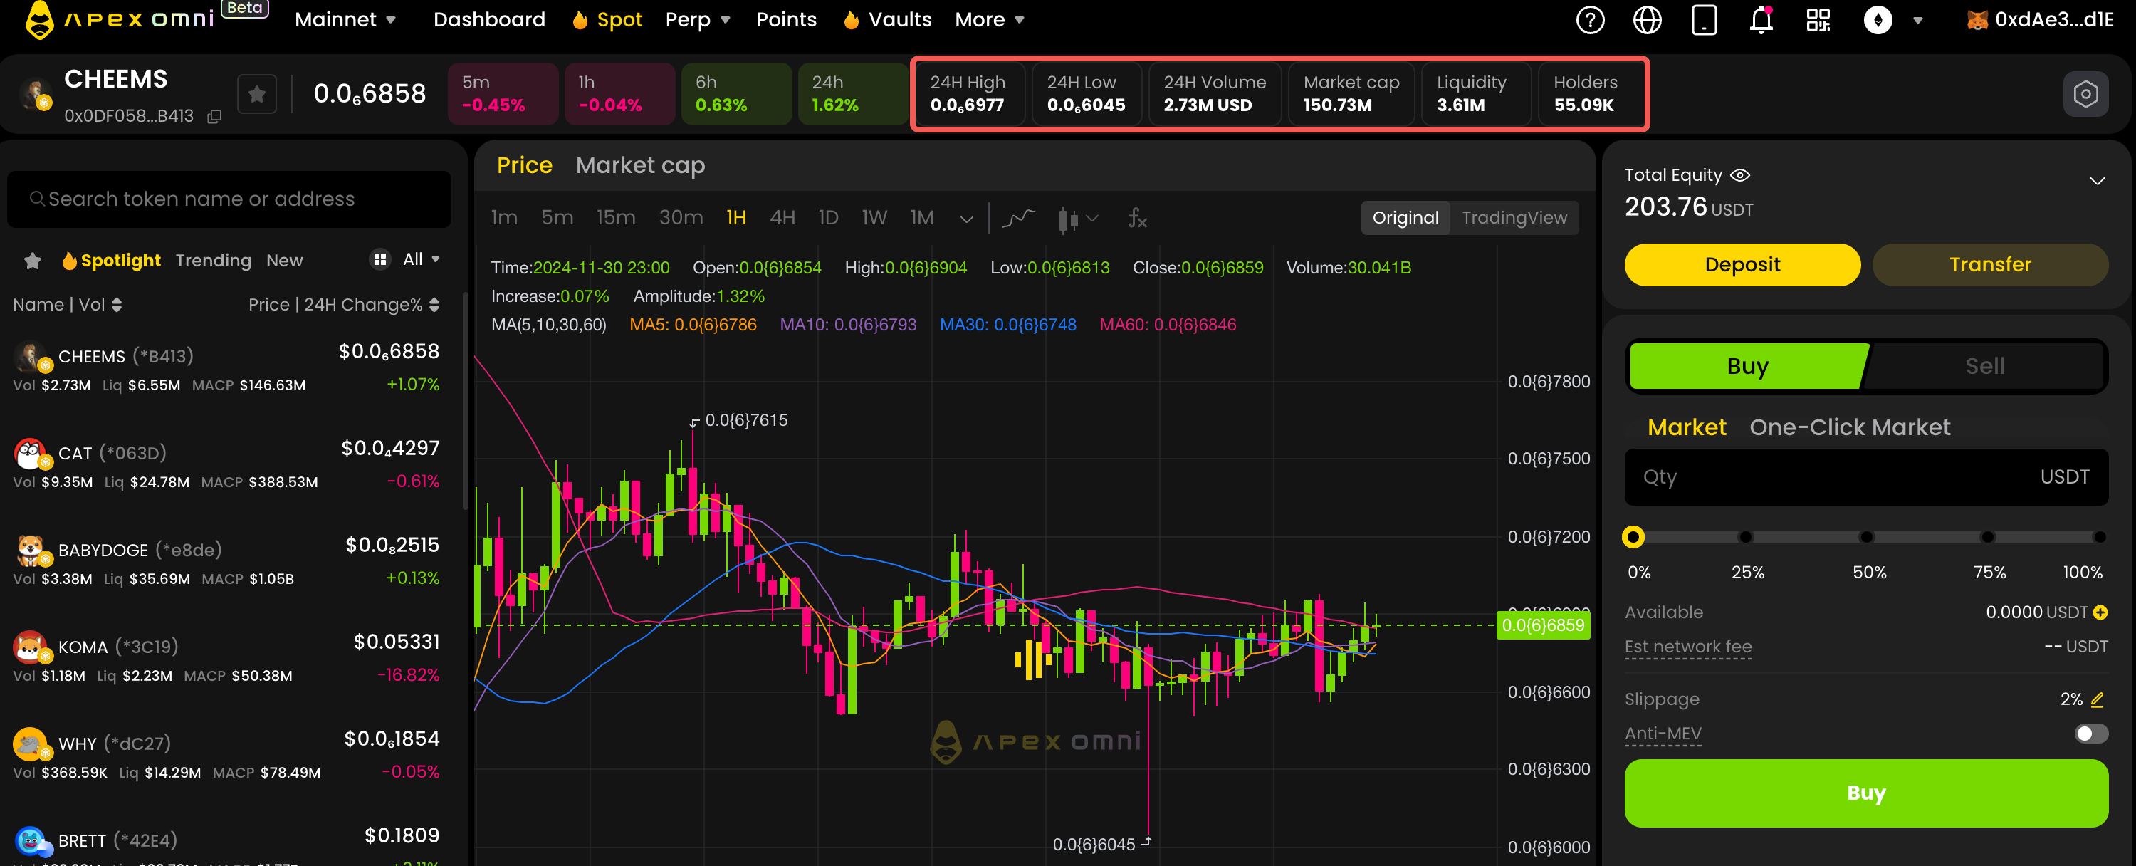Select the line chart type icon
The image size is (2136, 866).
click(1018, 218)
